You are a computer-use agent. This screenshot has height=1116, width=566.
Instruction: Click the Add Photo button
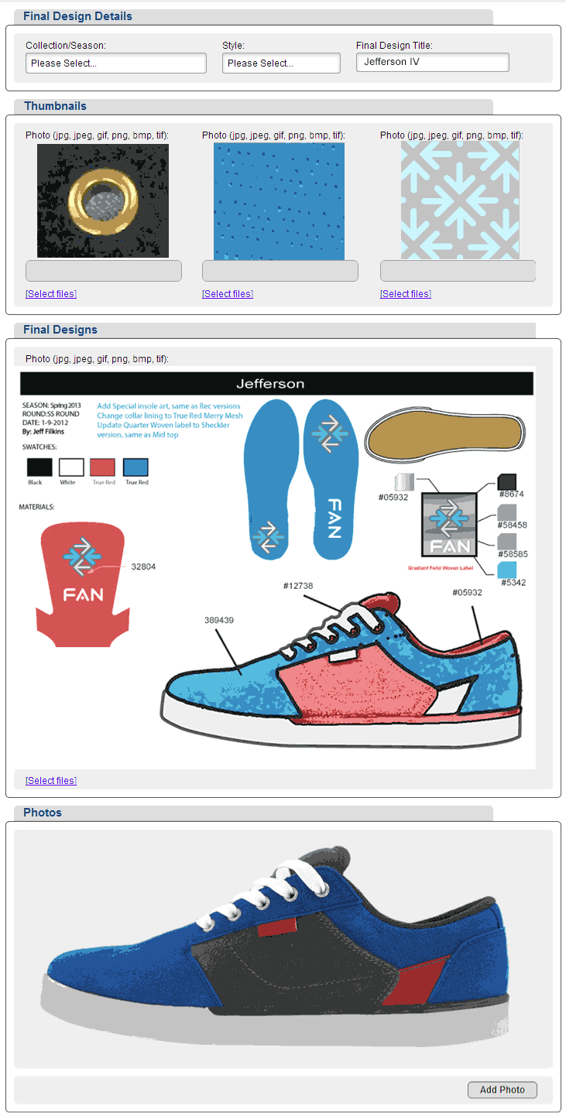[x=503, y=1090]
